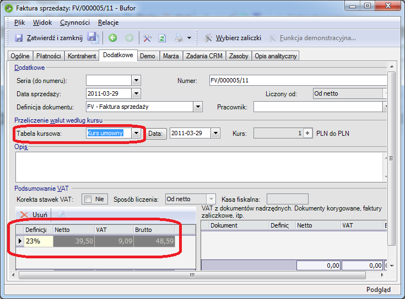Toggle the Korekta stawek VAT checkbox
This screenshot has width=405, height=299.
(88, 200)
